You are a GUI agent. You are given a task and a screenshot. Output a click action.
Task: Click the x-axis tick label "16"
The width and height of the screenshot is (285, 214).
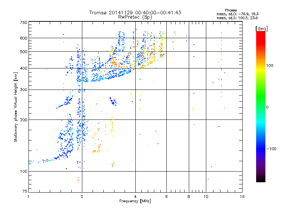tap(242, 197)
